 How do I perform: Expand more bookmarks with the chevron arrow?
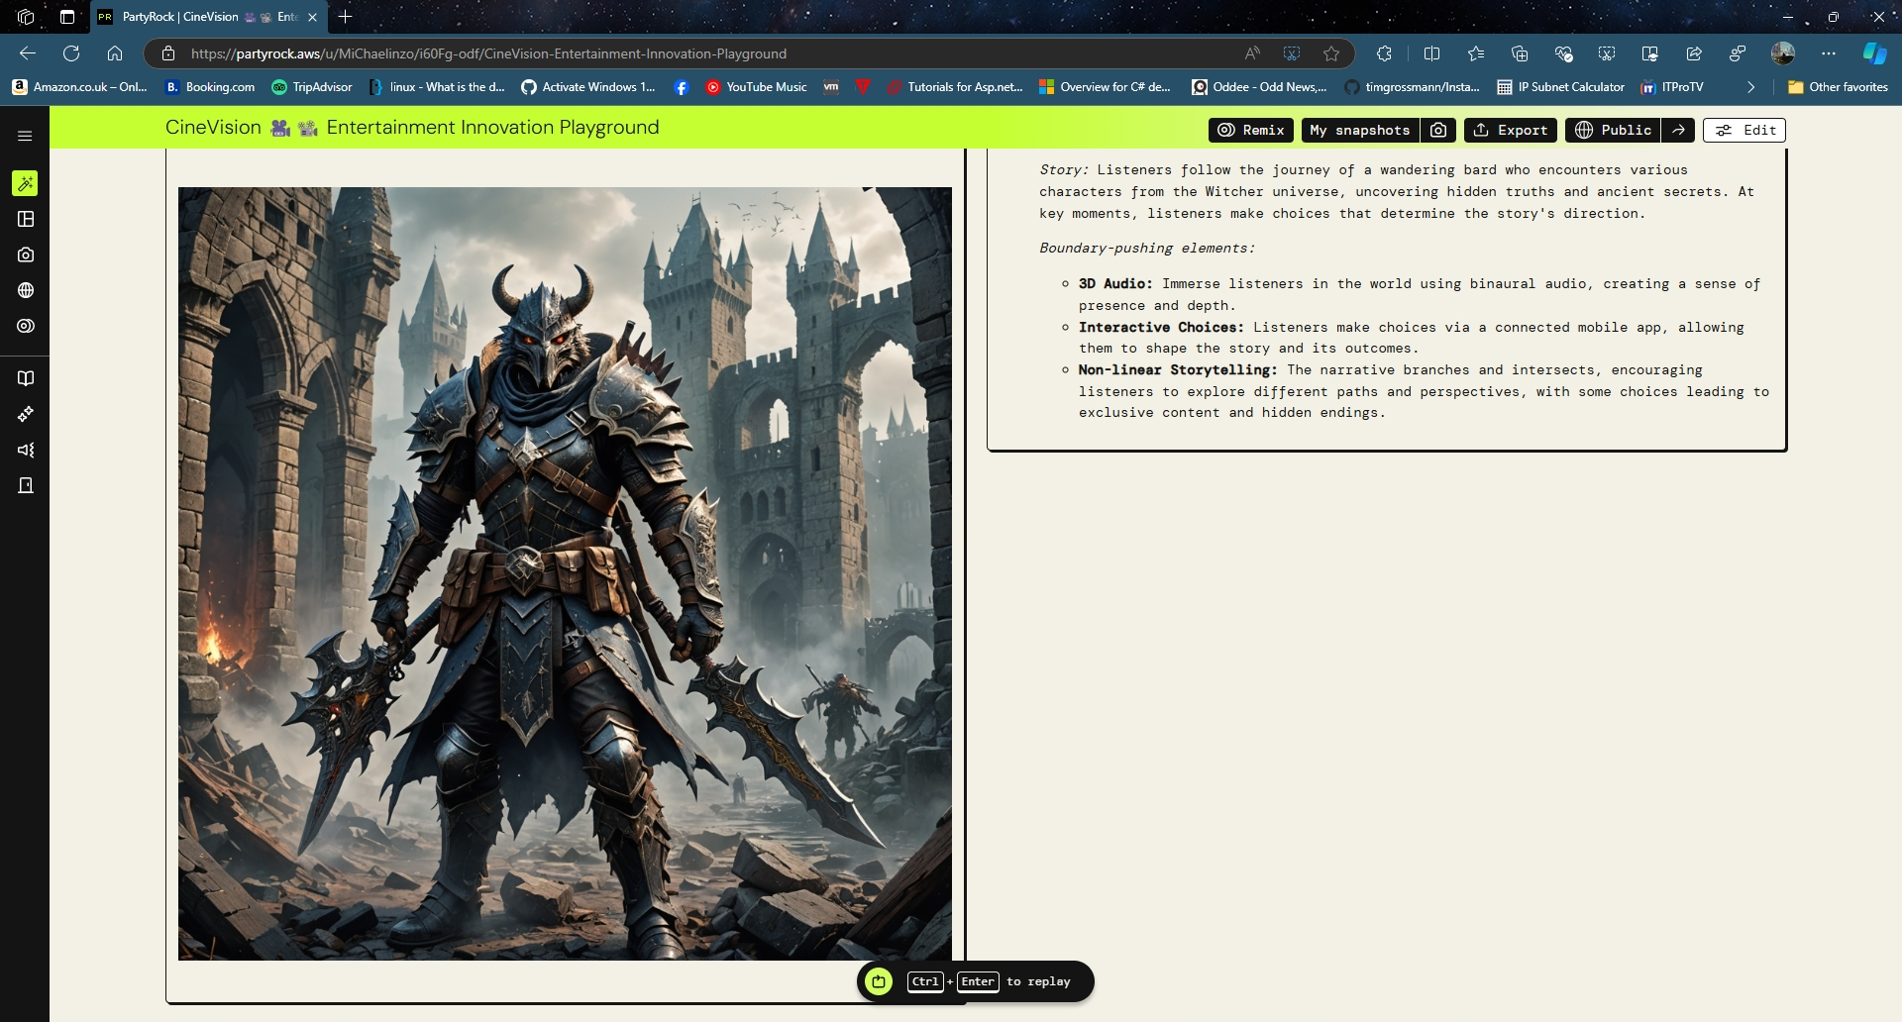click(1749, 87)
